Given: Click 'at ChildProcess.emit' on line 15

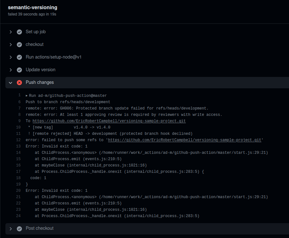Looking at the screenshot, I should (78, 159).
